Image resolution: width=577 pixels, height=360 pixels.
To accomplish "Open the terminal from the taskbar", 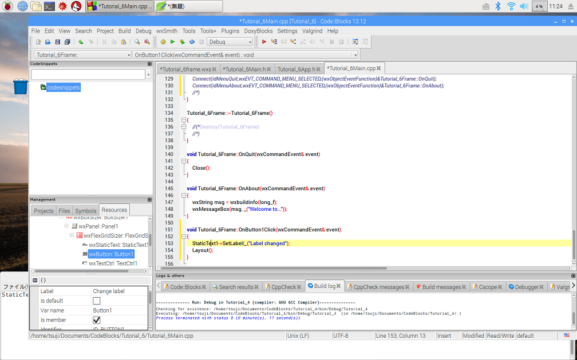I will tap(49, 6).
